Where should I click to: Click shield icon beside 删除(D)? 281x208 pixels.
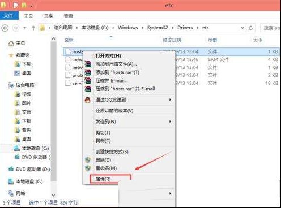(87, 160)
